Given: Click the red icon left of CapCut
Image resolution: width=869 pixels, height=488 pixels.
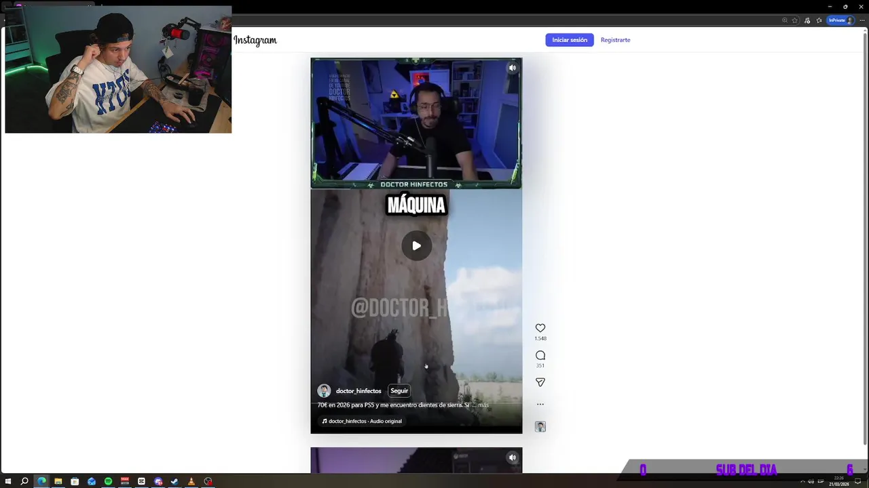Looking at the screenshot, I should pos(125,481).
